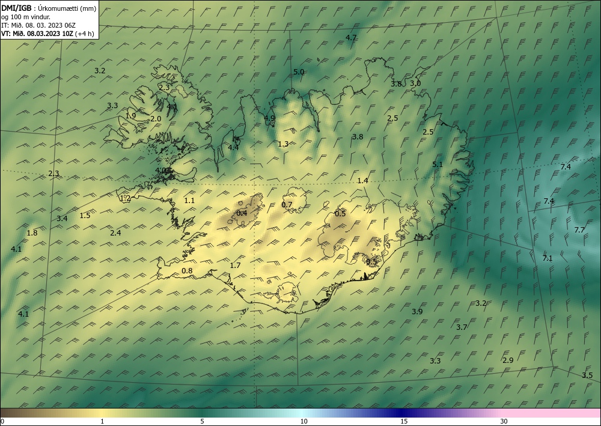Click the 1.8 value on the map
Viewport: 601px width, 426px height.
tap(32, 233)
